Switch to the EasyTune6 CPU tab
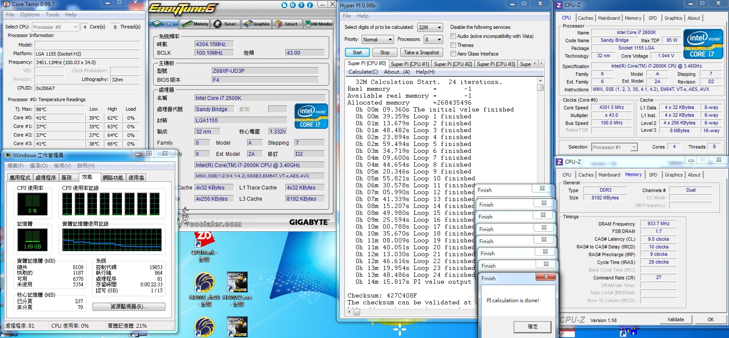The width and height of the screenshot is (729, 338). pyautogui.click(x=164, y=24)
